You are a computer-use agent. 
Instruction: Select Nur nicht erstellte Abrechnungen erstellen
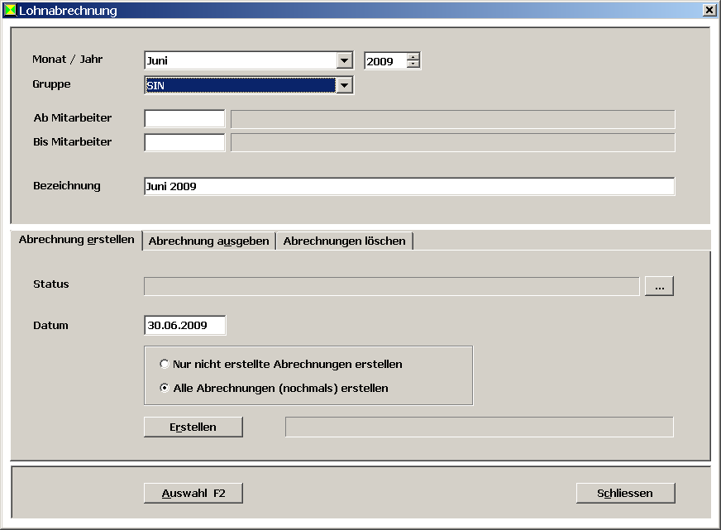click(165, 364)
